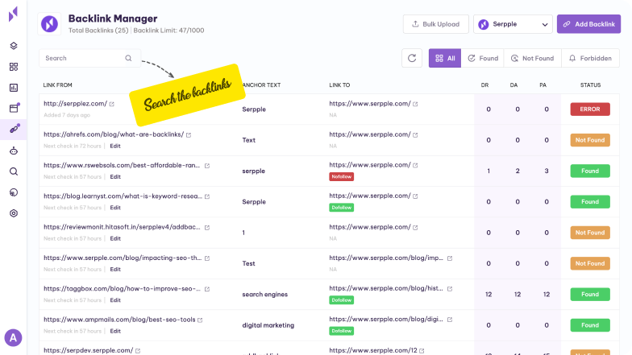This screenshot has width=632, height=355.
Task: Click the refresh backlinks icon button
Action: (x=412, y=58)
